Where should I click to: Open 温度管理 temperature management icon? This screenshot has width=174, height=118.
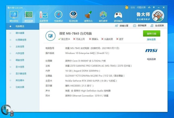click(x=43, y=16)
